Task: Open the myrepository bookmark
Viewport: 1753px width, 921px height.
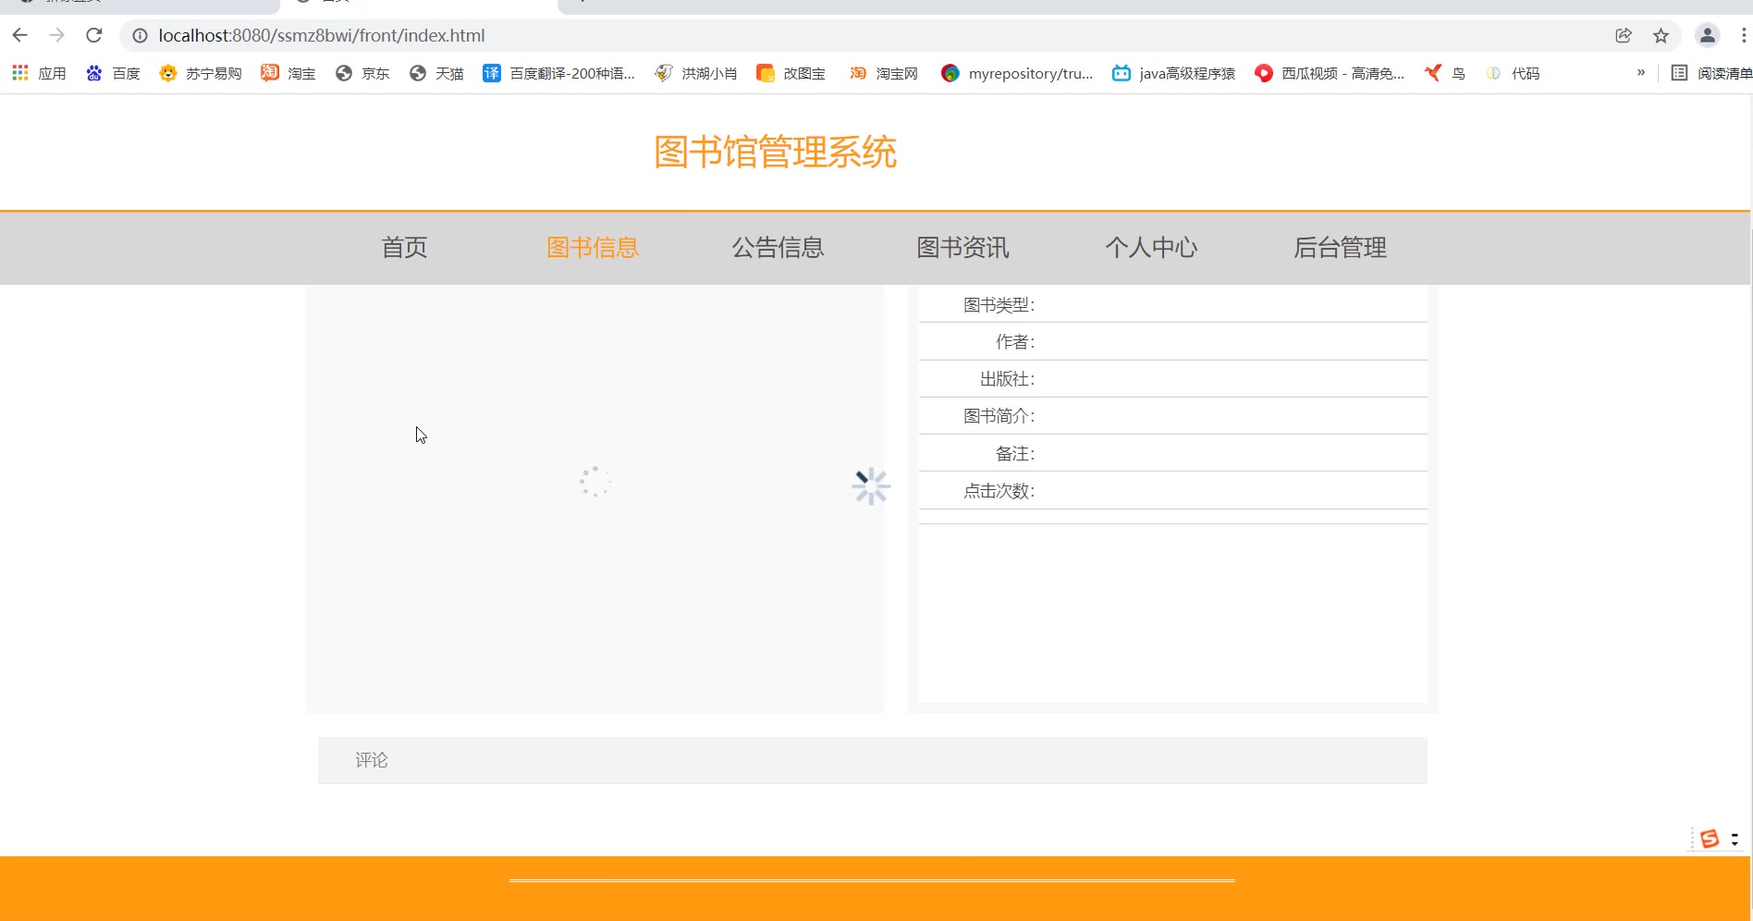Action: pyautogui.click(x=1016, y=73)
